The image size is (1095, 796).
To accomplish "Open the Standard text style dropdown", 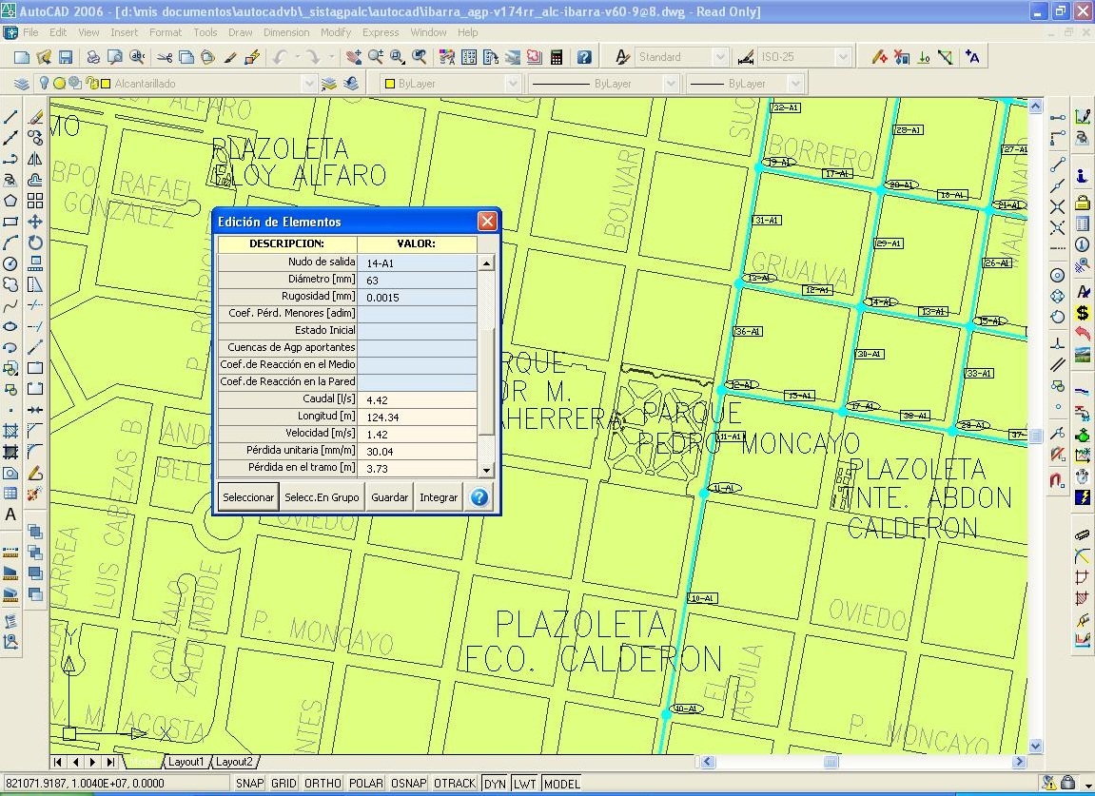I will (x=719, y=57).
